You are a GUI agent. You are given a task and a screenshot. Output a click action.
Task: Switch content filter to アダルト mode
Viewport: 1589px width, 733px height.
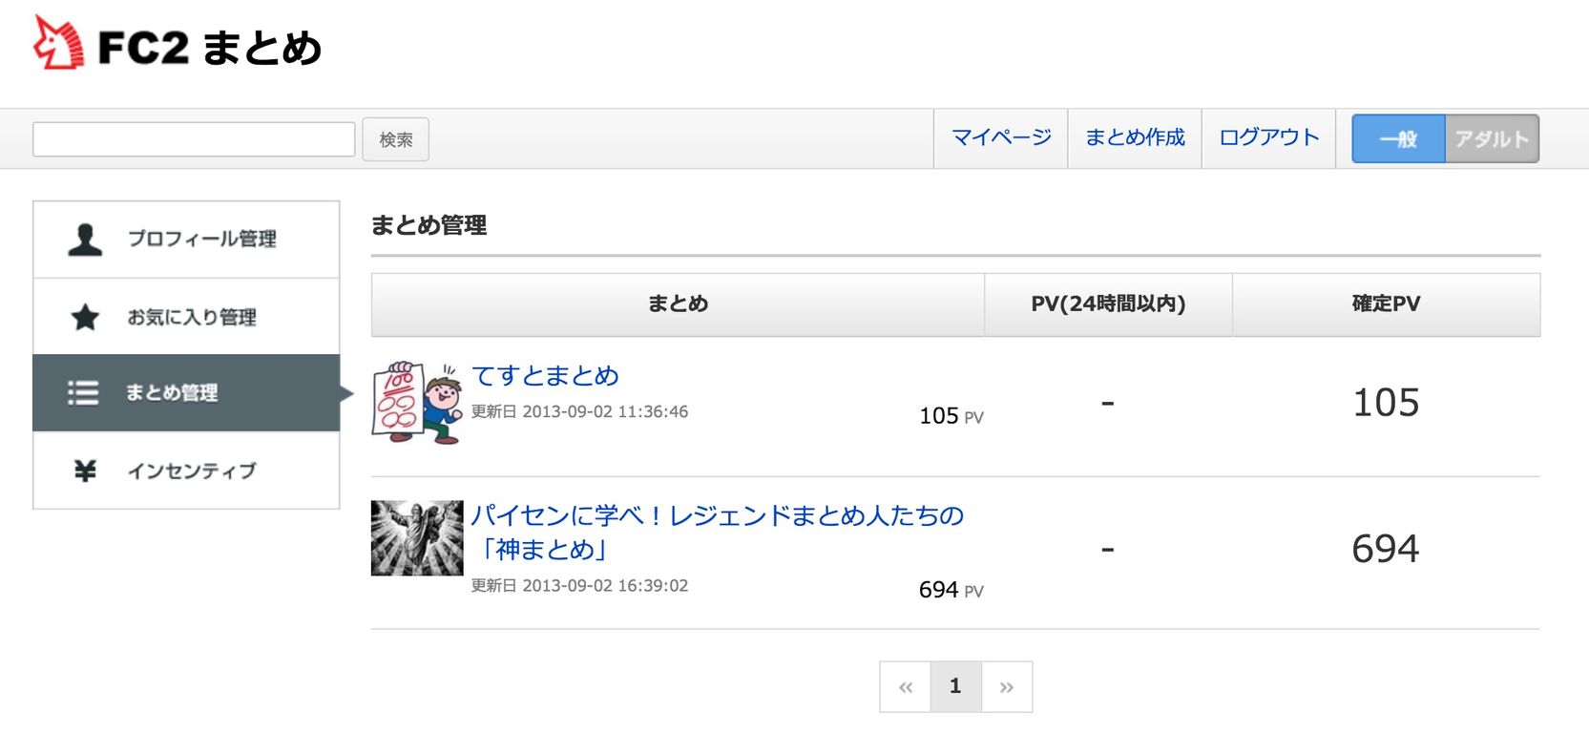1492,139
